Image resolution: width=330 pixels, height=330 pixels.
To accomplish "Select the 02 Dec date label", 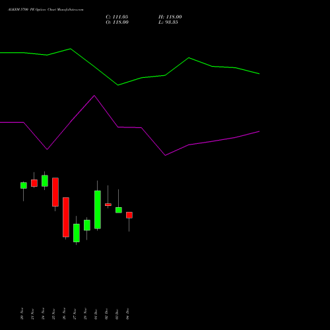I will (106, 313).
